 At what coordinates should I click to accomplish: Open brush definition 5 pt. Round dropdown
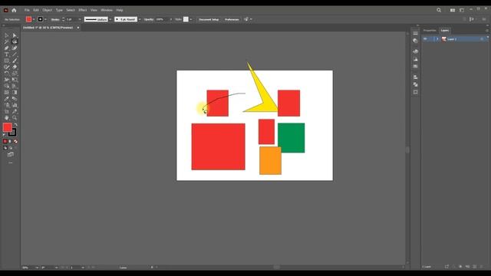tap(140, 19)
